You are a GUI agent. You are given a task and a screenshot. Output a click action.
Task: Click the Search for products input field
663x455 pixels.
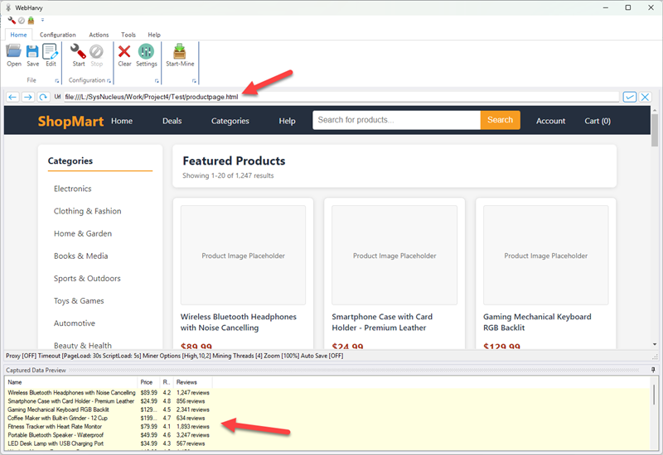pyautogui.click(x=396, y=120)
